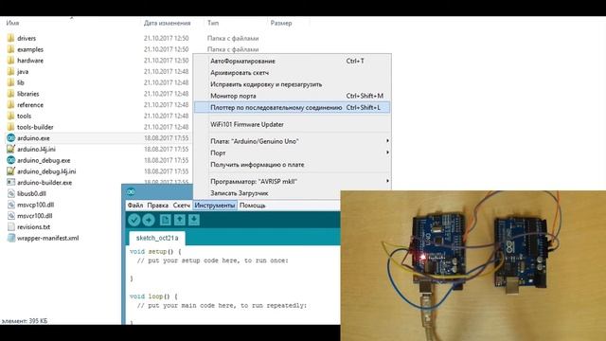This screenshot has height=341, width=606.
Task: Click the arduino_debug.l4j.ini file icon
Action: coord(10,171)
